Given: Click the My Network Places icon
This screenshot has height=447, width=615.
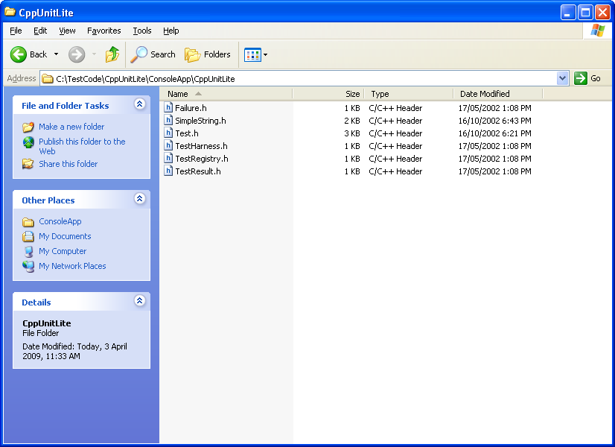Looking at the screenshot, I should click(28, 267).
